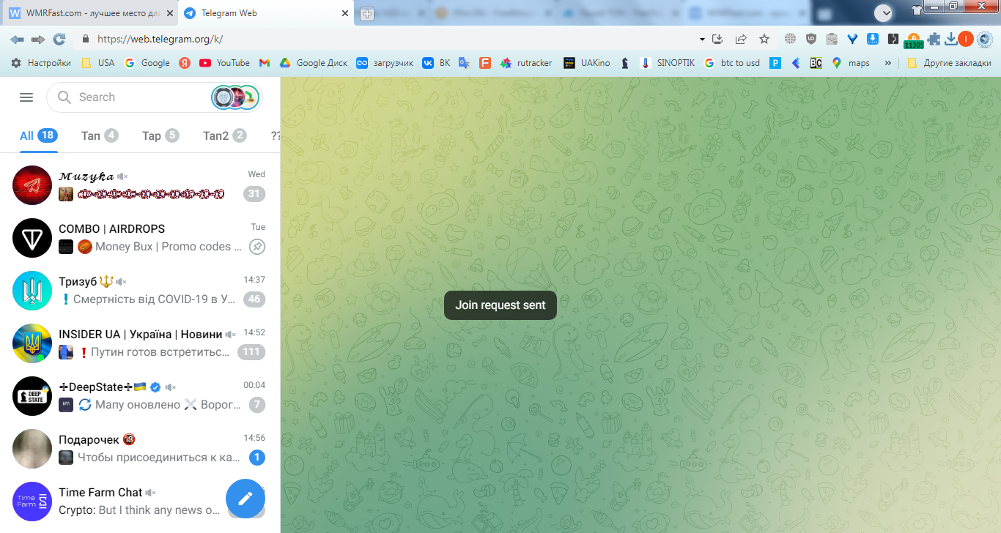This screenshot has width=1001, height=533.
Task: Open the Telegram hamburger menu
Action: coord(26,97)
